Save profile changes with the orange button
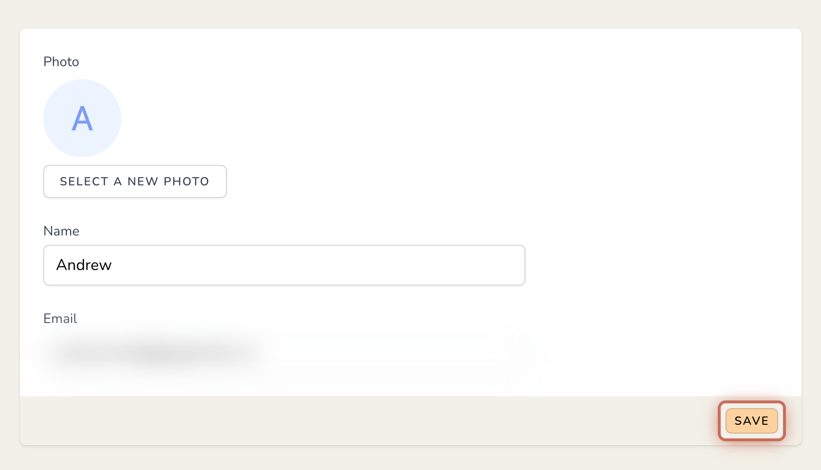 click(751, 421)
